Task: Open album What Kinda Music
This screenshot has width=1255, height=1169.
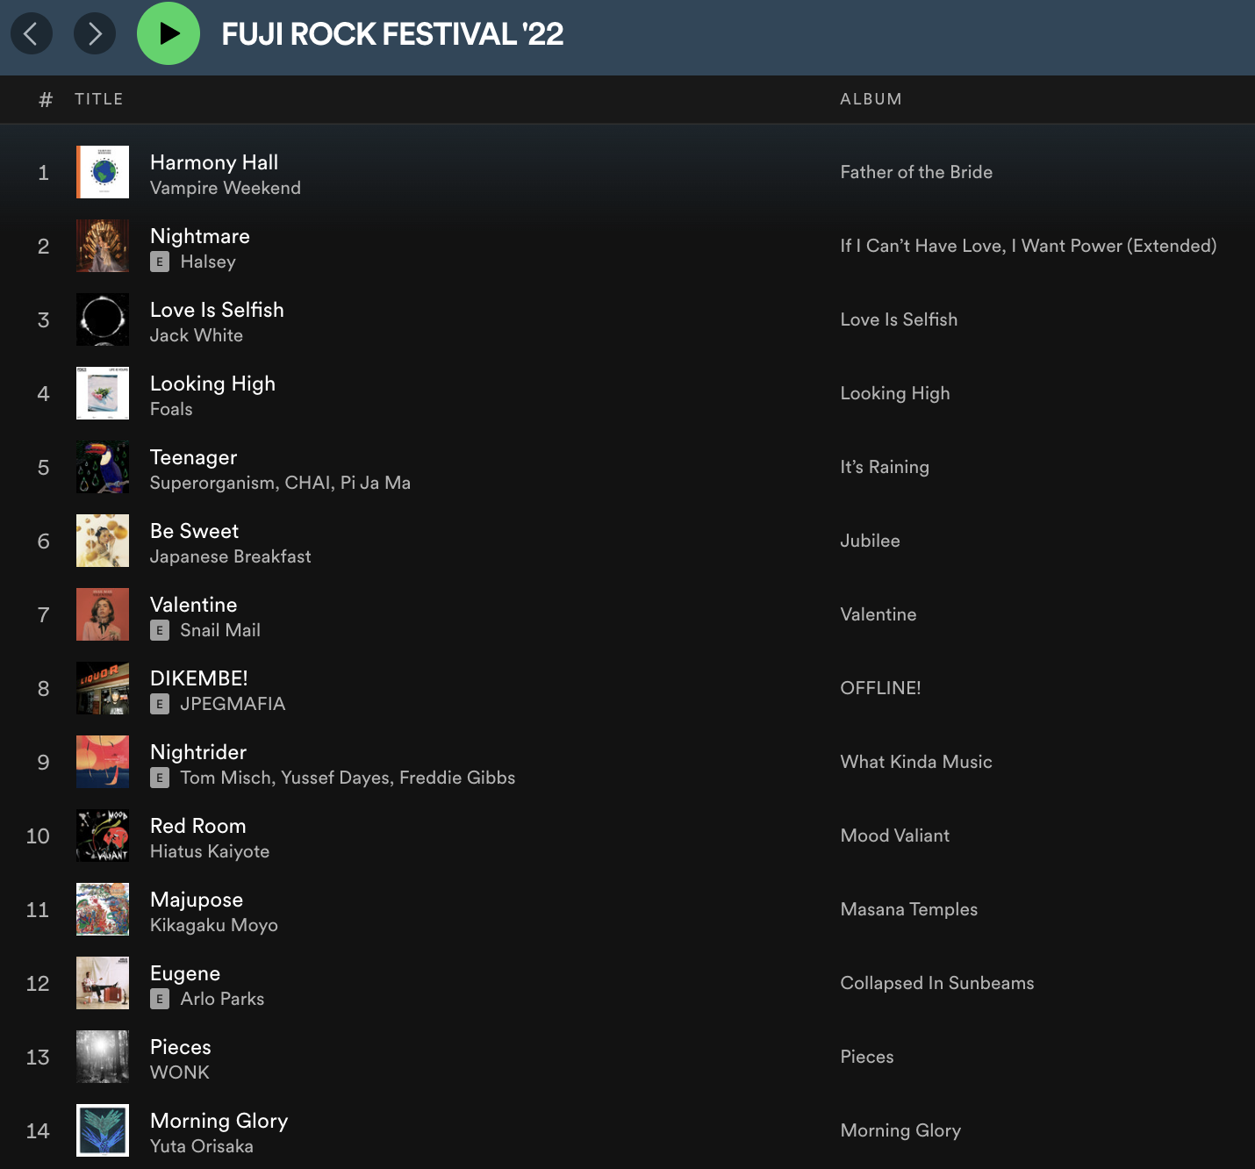Action: 916,762
